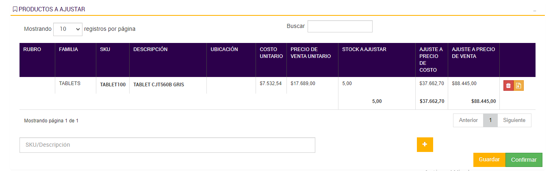553x171 pixels.
Task: Click the Guardar button
Action: 489,160
